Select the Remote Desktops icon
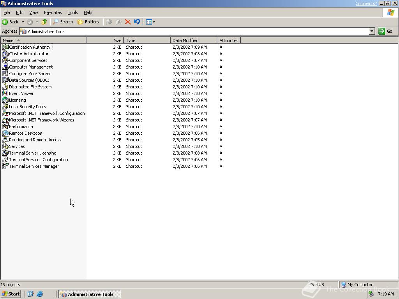The image size is (399, 299). pyautogui.click(x=5, y=133)
